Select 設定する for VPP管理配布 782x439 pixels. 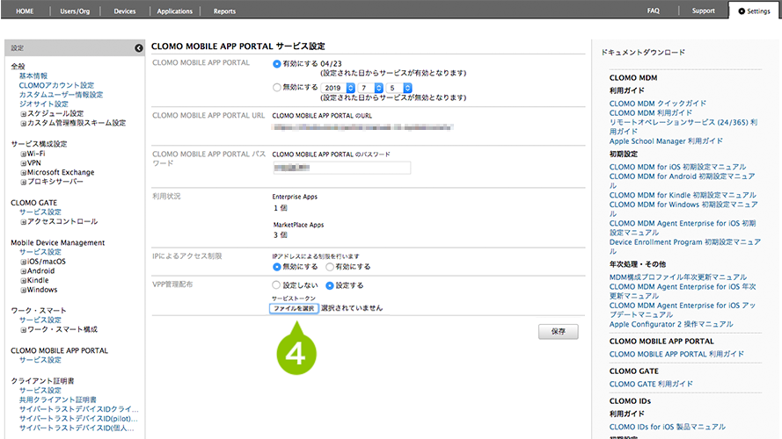click(x=330, y=285)
